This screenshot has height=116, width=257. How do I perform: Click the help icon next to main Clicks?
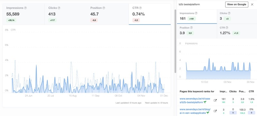(59, 8)
